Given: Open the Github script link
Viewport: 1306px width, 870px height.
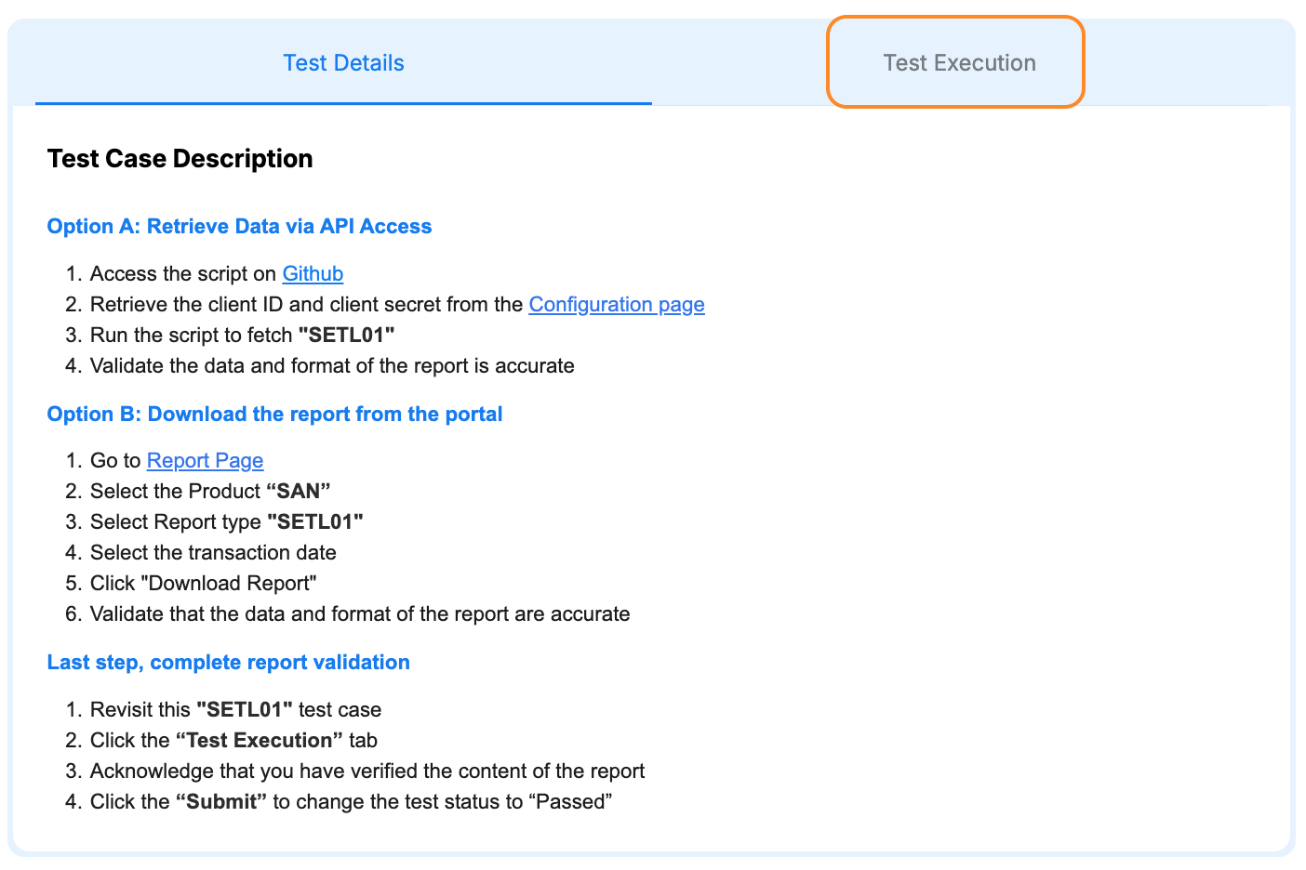Looking at the screenshot, I should tap(312, 273).
